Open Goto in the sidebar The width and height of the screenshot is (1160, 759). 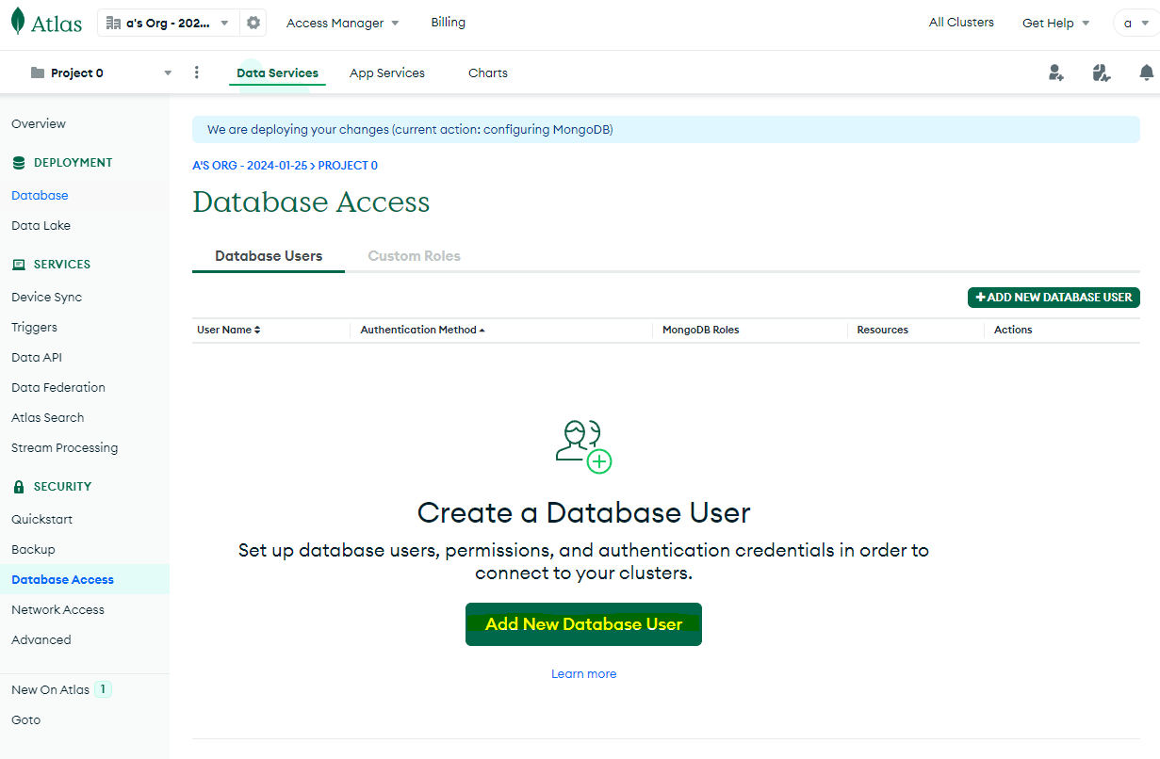pyautogui.click(x=25, y=719)
